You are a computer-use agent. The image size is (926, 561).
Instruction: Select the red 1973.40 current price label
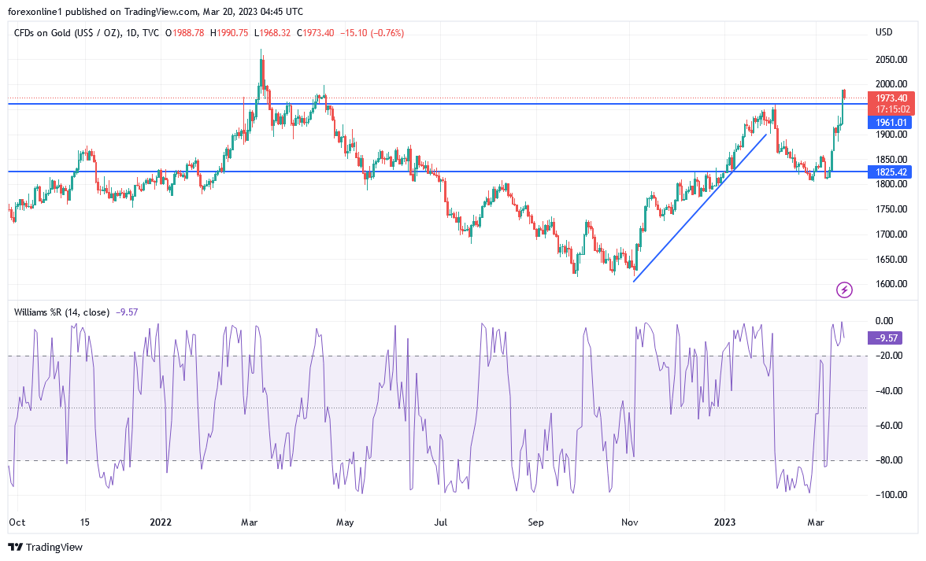pos(891,98)
